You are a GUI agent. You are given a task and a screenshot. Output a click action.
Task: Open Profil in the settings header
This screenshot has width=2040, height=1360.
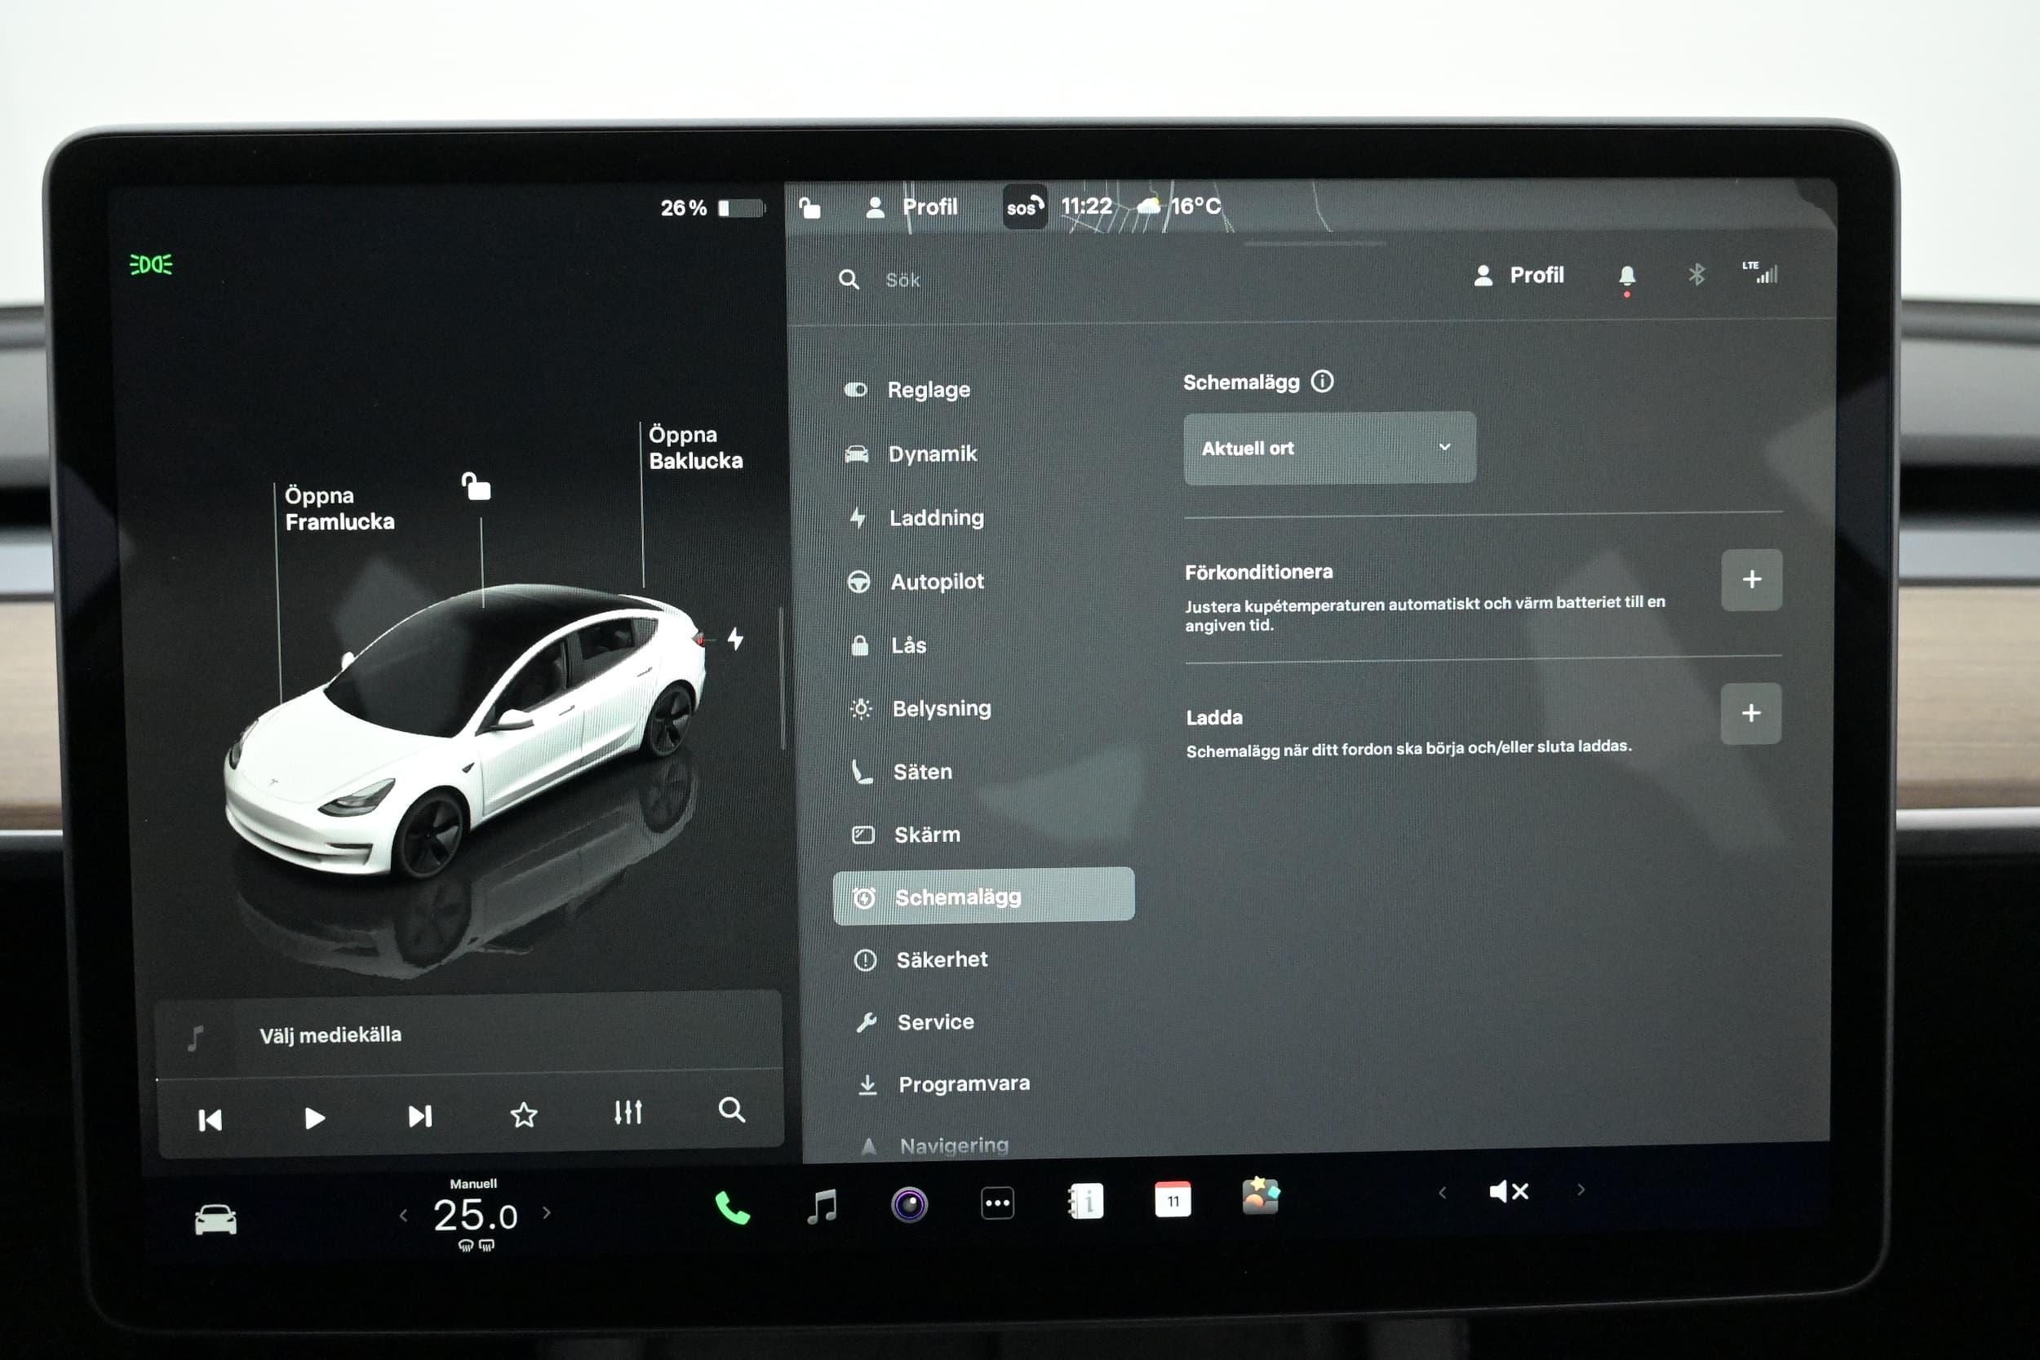(x=1519, y=276)
